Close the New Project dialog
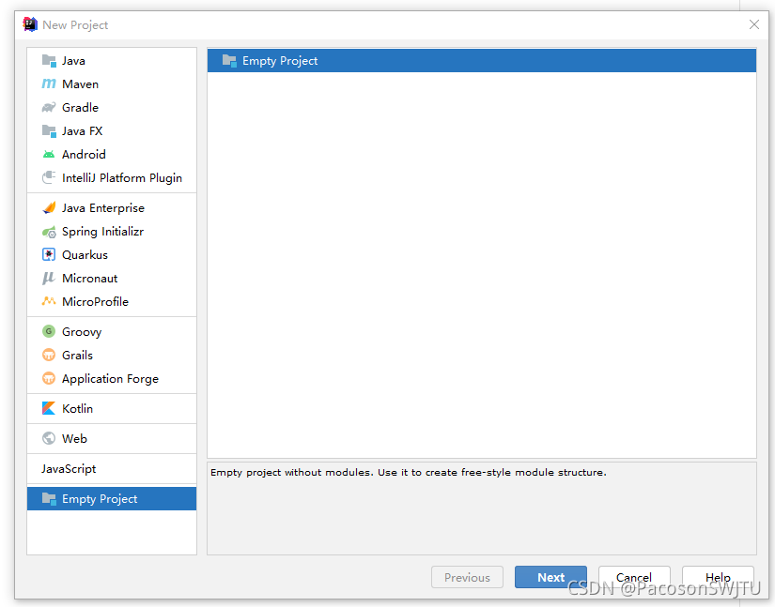Viewport: 775px width, 607px height. tap(754, 24)
